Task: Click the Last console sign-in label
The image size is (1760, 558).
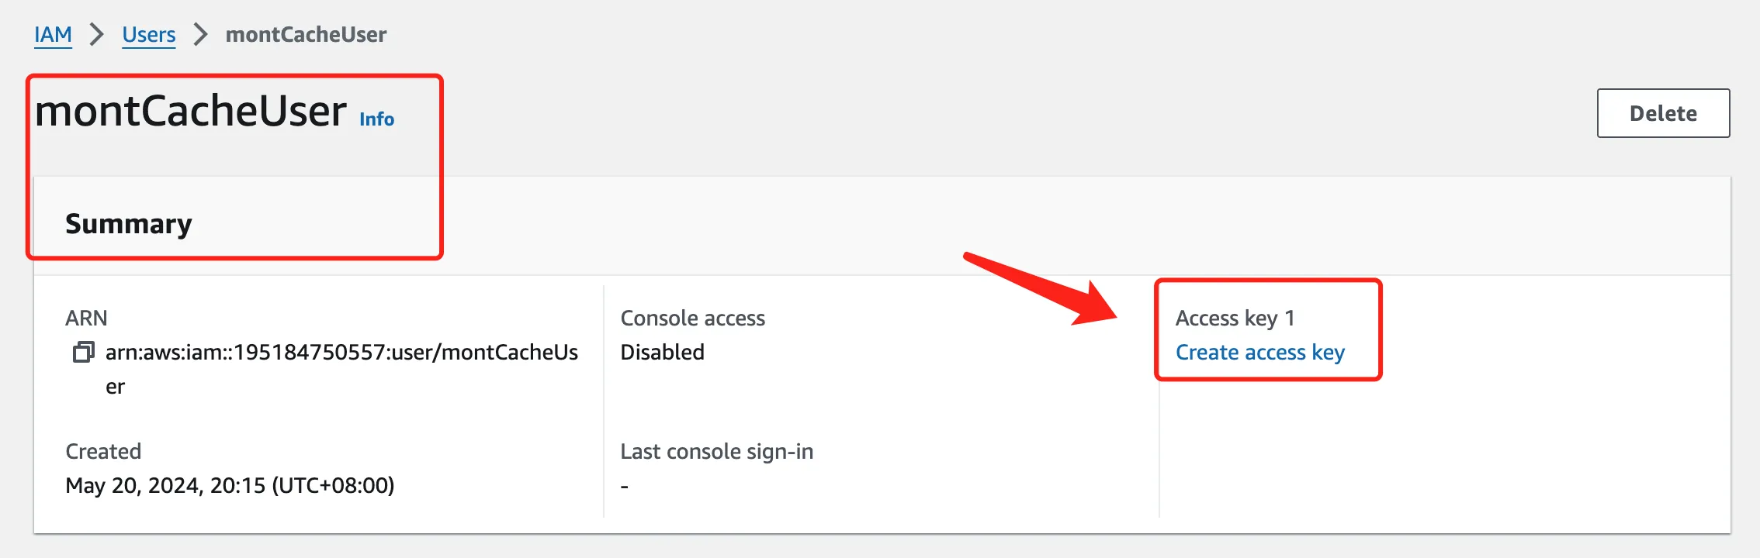Action: point(716,452)
